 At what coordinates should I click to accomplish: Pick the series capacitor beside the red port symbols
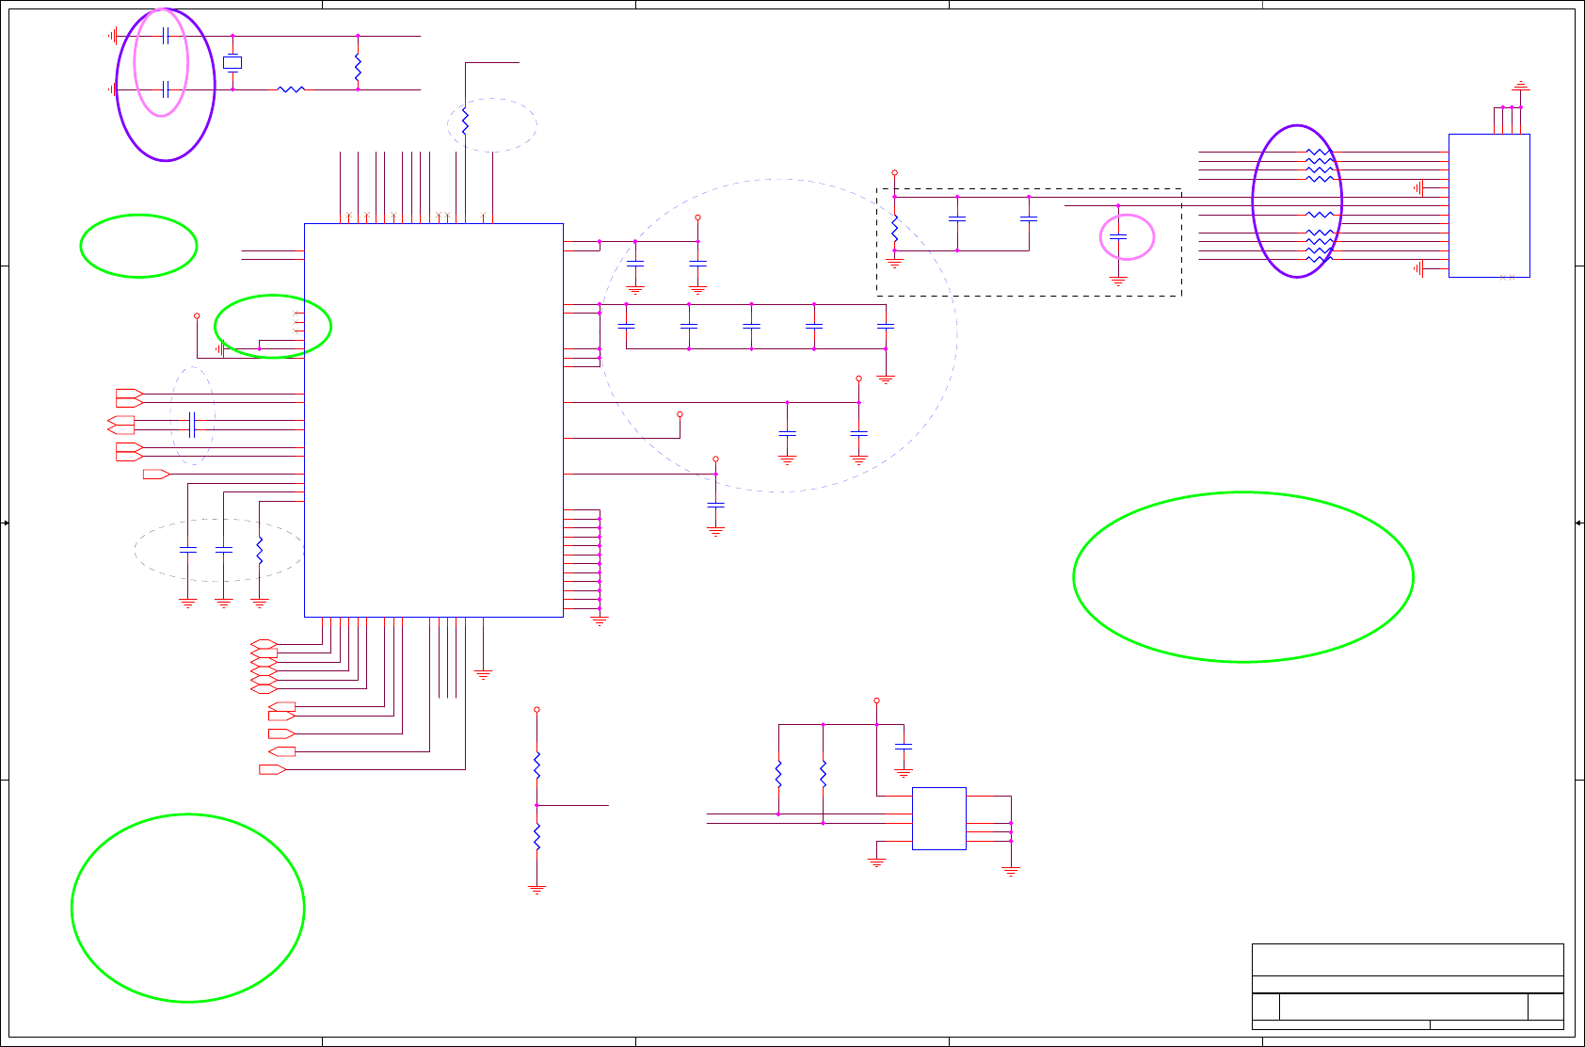click(192, 425)
